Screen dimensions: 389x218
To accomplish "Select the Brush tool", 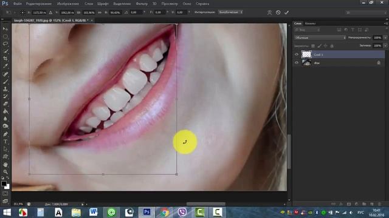I will point(5,81).
